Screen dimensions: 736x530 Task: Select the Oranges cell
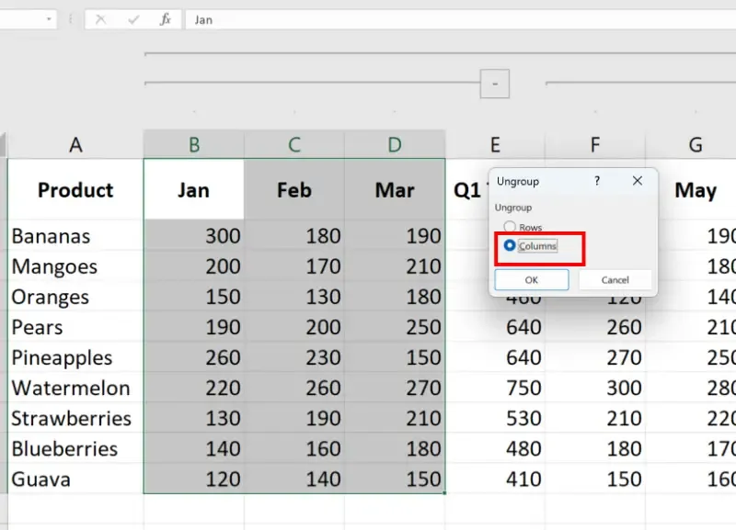(x=75, y=296)
